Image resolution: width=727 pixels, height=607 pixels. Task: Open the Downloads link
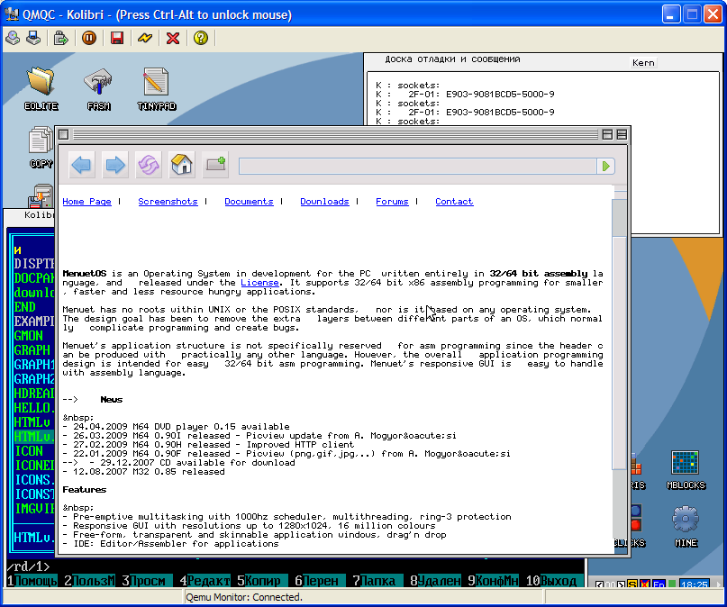coord(324,201)
